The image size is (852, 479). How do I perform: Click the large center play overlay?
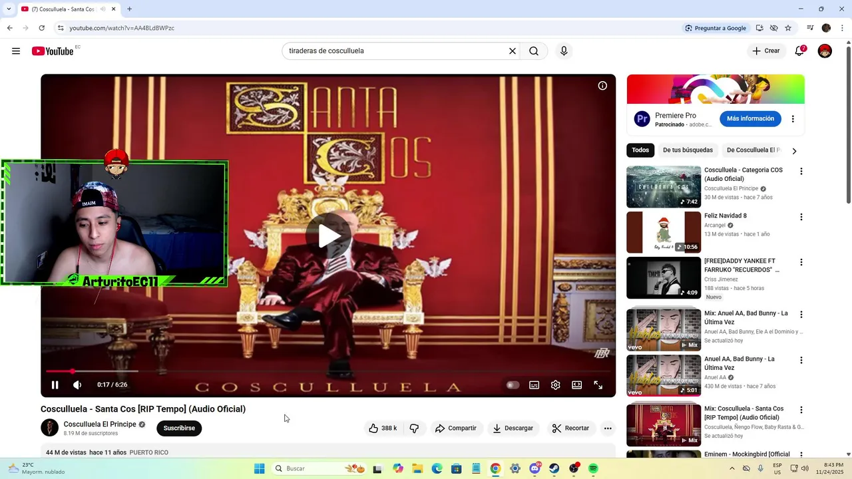click(x=329, y=236)
